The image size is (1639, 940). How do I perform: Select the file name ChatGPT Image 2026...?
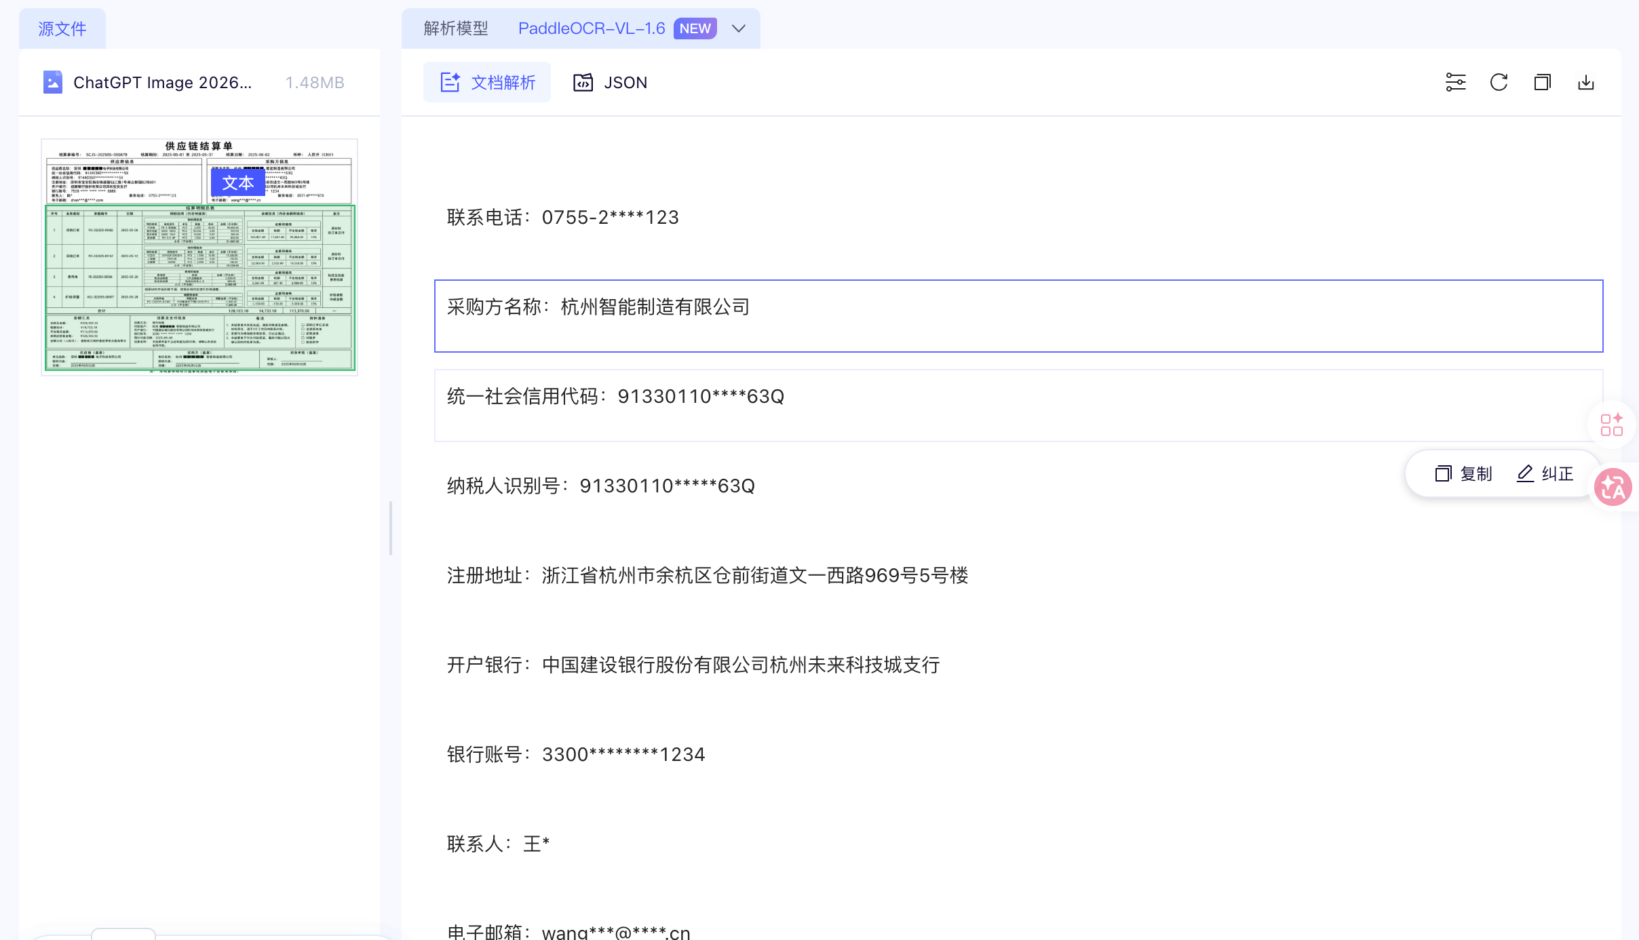point(162,83)
